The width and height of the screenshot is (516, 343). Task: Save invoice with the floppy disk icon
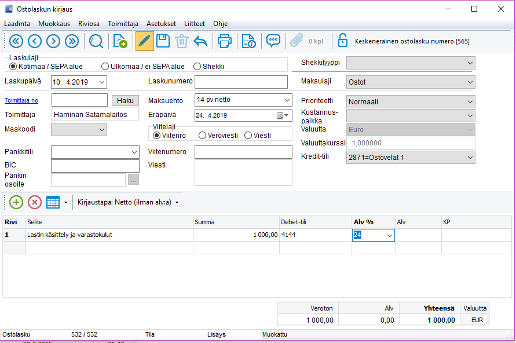(x=163, y=41)
